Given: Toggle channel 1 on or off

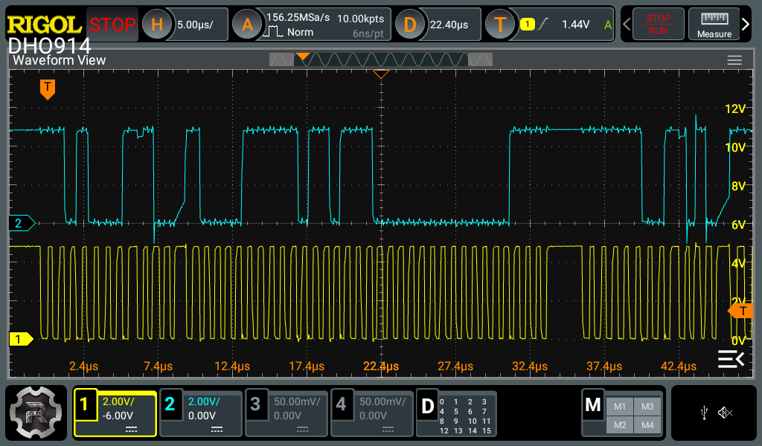Looking at the screenshot, I should [84, 405].
